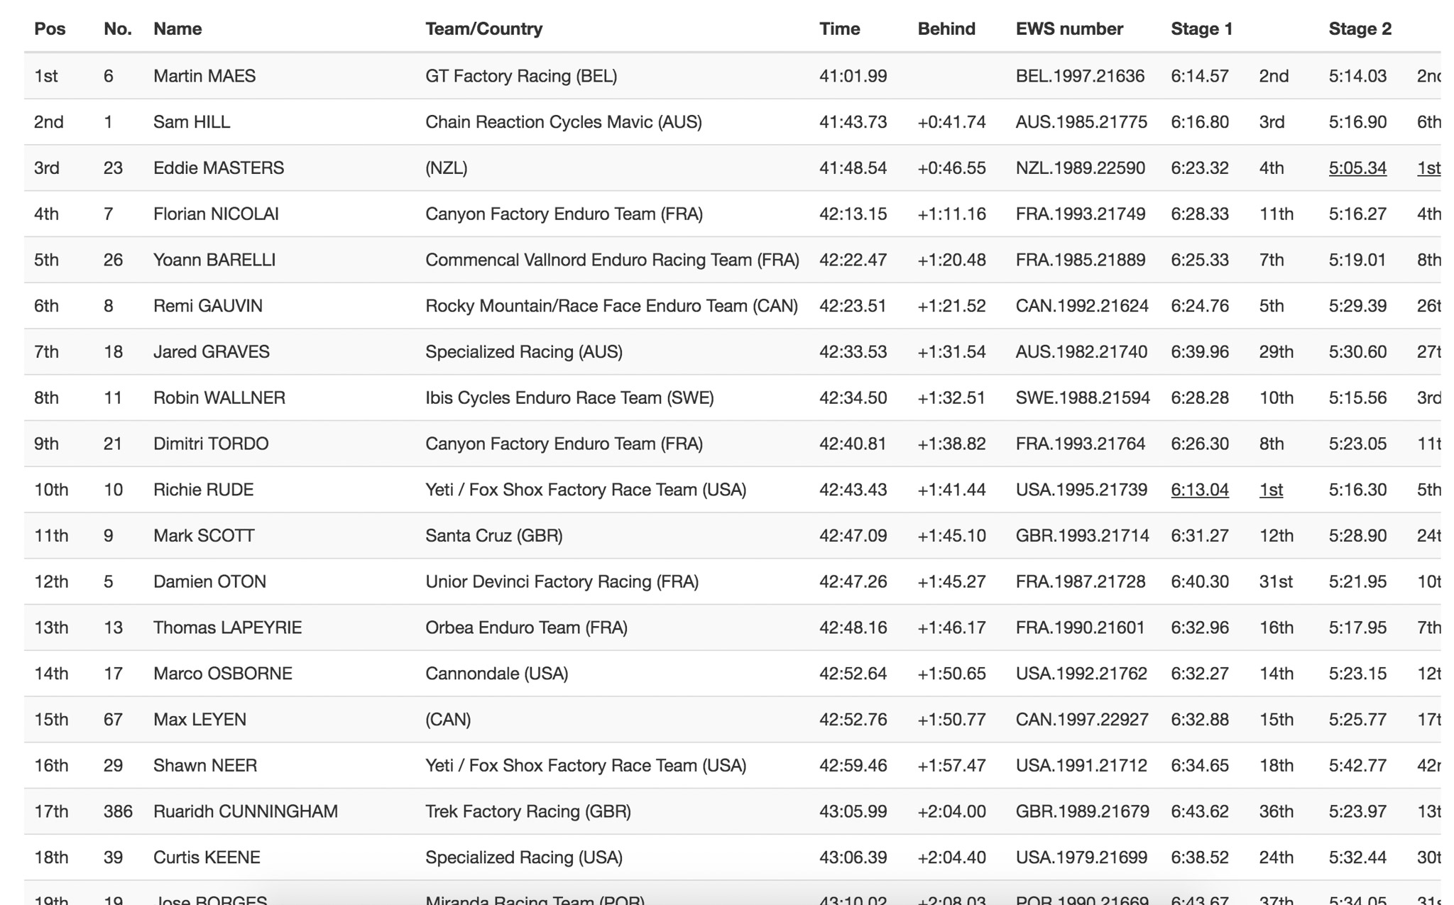Click the underlined 1st in Richie Rude's row
The width and height of the screenshot is (1454, 905).
(x=1270, y=490)
